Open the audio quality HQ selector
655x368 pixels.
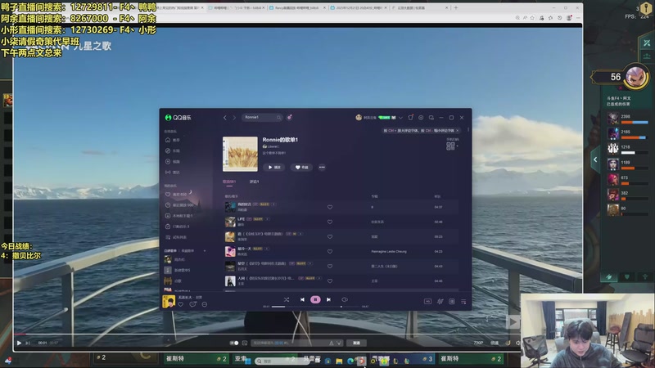click(427, 301)
